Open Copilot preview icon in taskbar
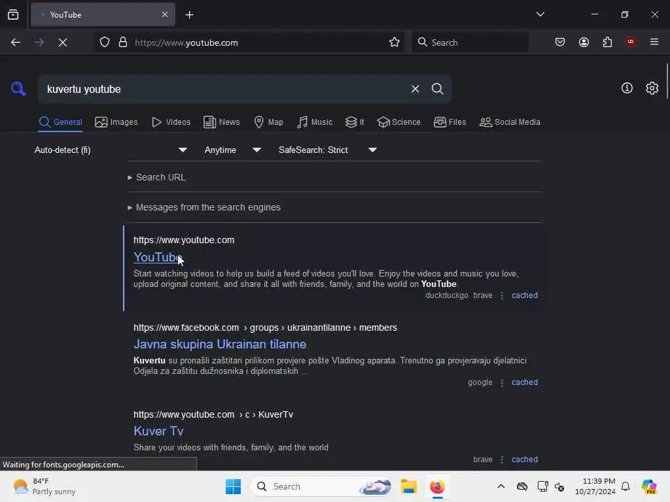The height and width of the screenshot is (502, 670). [x=649, y=486]
